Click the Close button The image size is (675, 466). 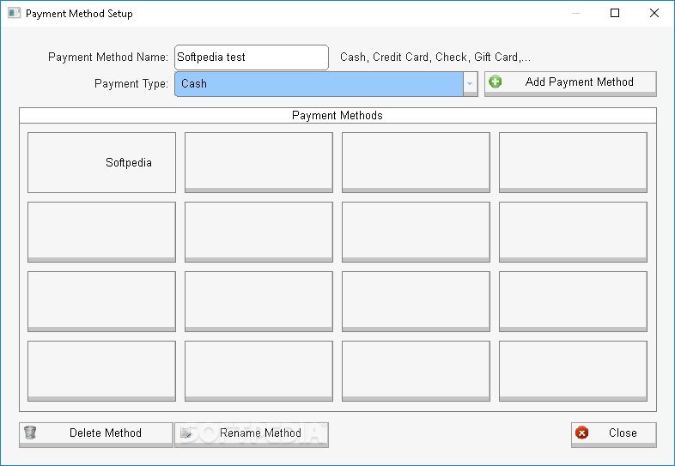(x=614, y=434)
